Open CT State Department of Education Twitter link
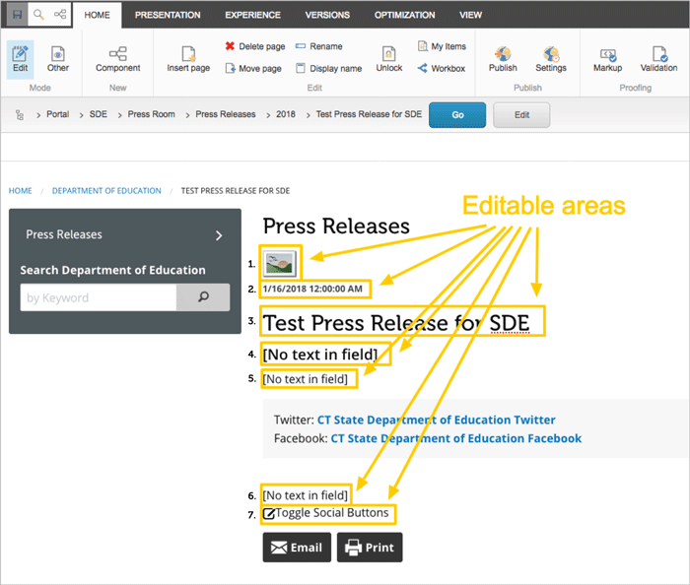Screen dimensions: 690x585 [436, 420]
